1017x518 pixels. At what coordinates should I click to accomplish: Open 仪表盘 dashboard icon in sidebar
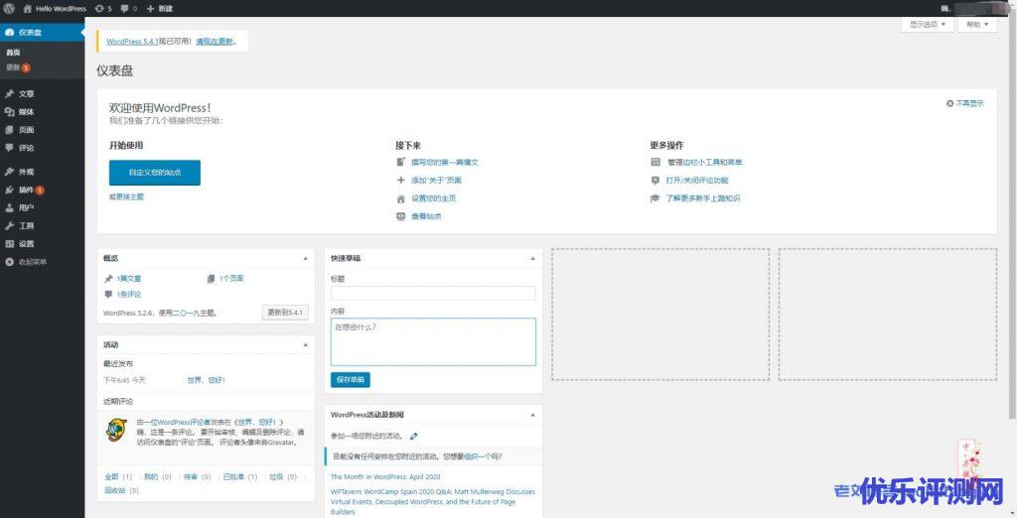click(x=9, y=32)
